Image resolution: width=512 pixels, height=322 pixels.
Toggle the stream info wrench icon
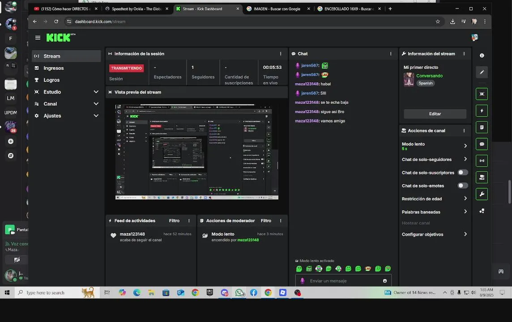tap(482, 194)
